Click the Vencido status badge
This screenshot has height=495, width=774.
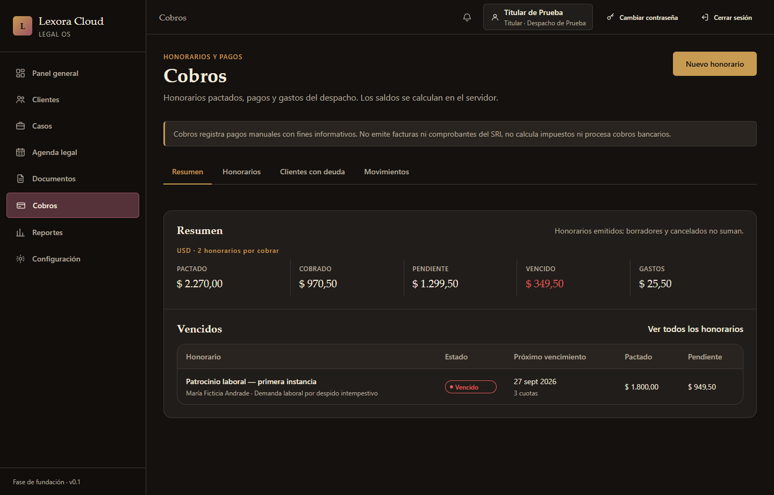pos(471,387)
